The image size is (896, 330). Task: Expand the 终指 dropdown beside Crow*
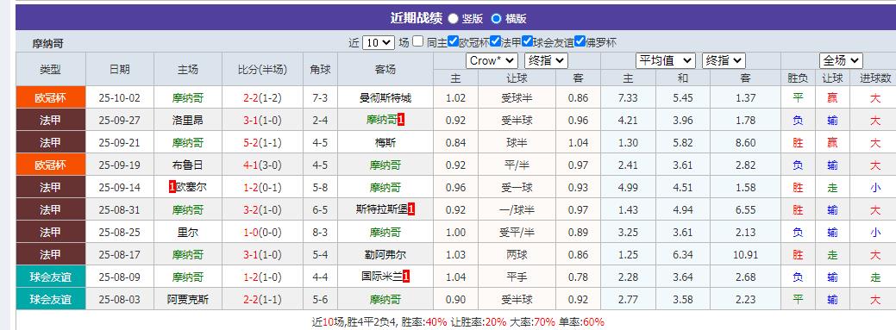546,60
